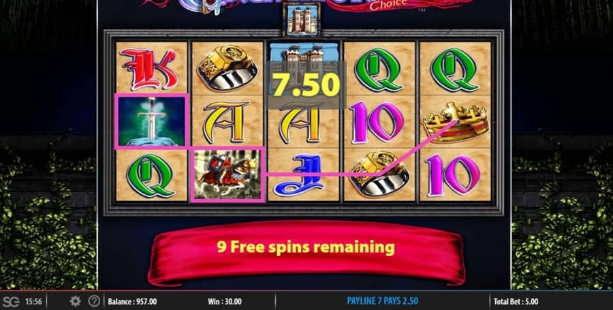Select the knight on horseback symbol
The image size is (613, 310).
pyautogui.click(x=227, y=174)
